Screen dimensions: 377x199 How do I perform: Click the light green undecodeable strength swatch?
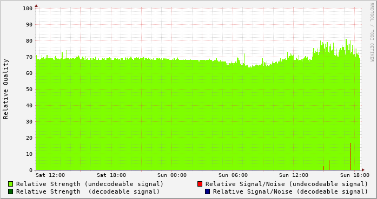click(x=11, y=184)
